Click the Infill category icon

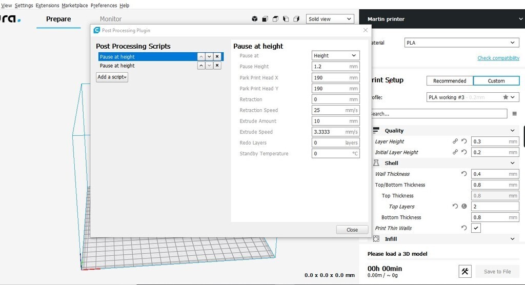point(376,239)
